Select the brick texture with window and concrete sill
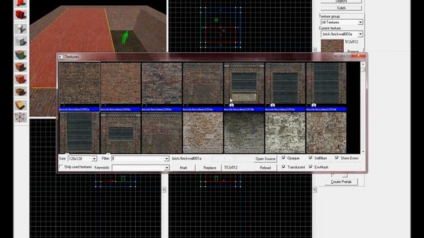Viewport: 424px width, 238px height. pos(244,83)
